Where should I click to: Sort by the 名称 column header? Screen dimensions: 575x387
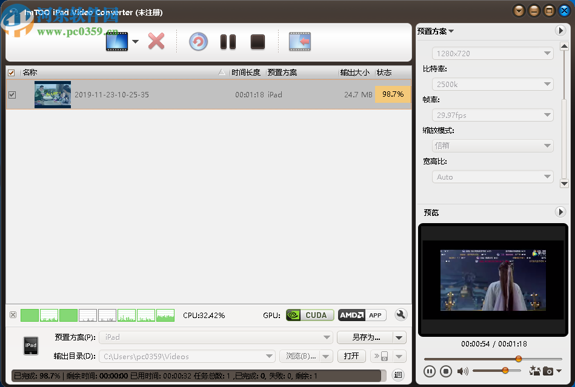(x=30, y=72)
